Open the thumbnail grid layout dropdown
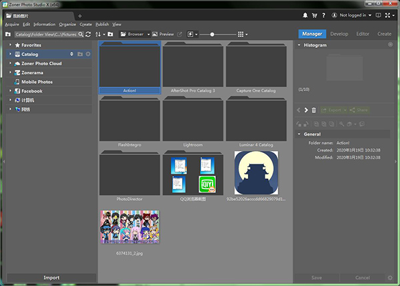 pyautogui.click(x=243, y=35)
